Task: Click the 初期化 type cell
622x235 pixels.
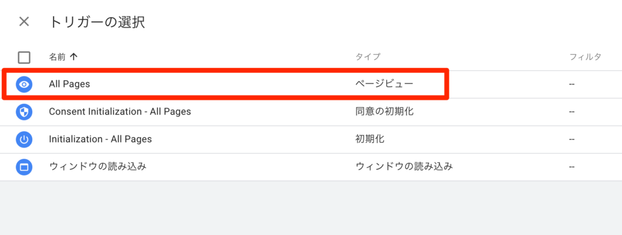Action: 370,139
